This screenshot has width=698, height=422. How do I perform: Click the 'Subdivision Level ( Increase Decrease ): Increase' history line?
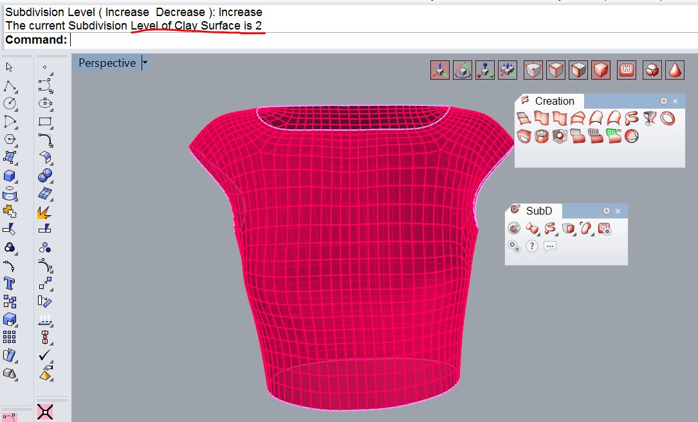point(134,12)
